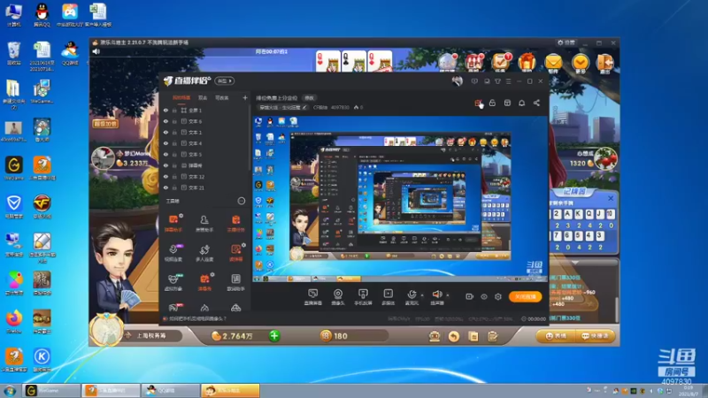Click the orange stream button at bottom right

[525, 296]
